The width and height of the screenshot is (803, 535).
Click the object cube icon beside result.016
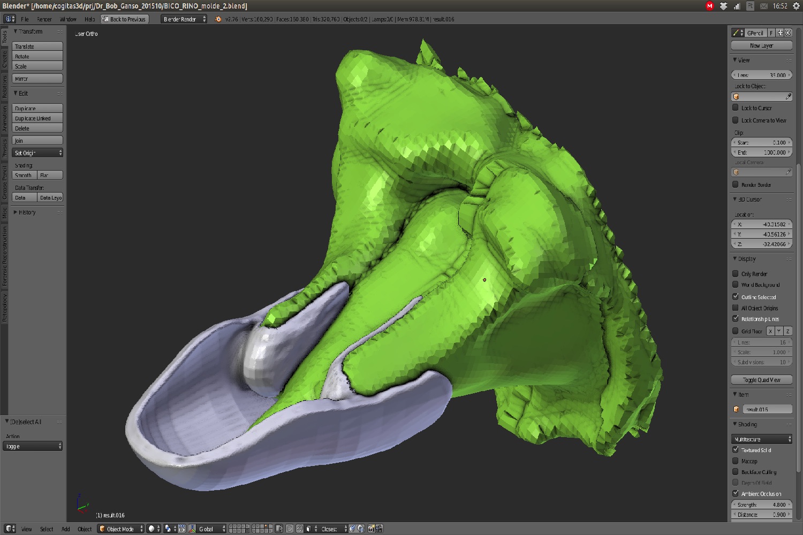[x=737, y=409]
